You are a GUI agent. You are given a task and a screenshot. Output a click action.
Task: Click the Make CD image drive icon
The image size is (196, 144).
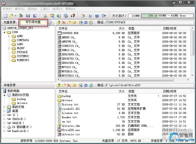click(45, 16)
